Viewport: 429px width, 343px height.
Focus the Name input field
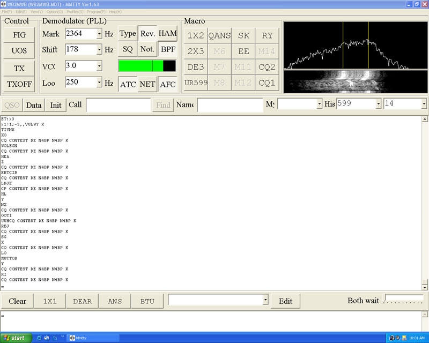(230, 105)
